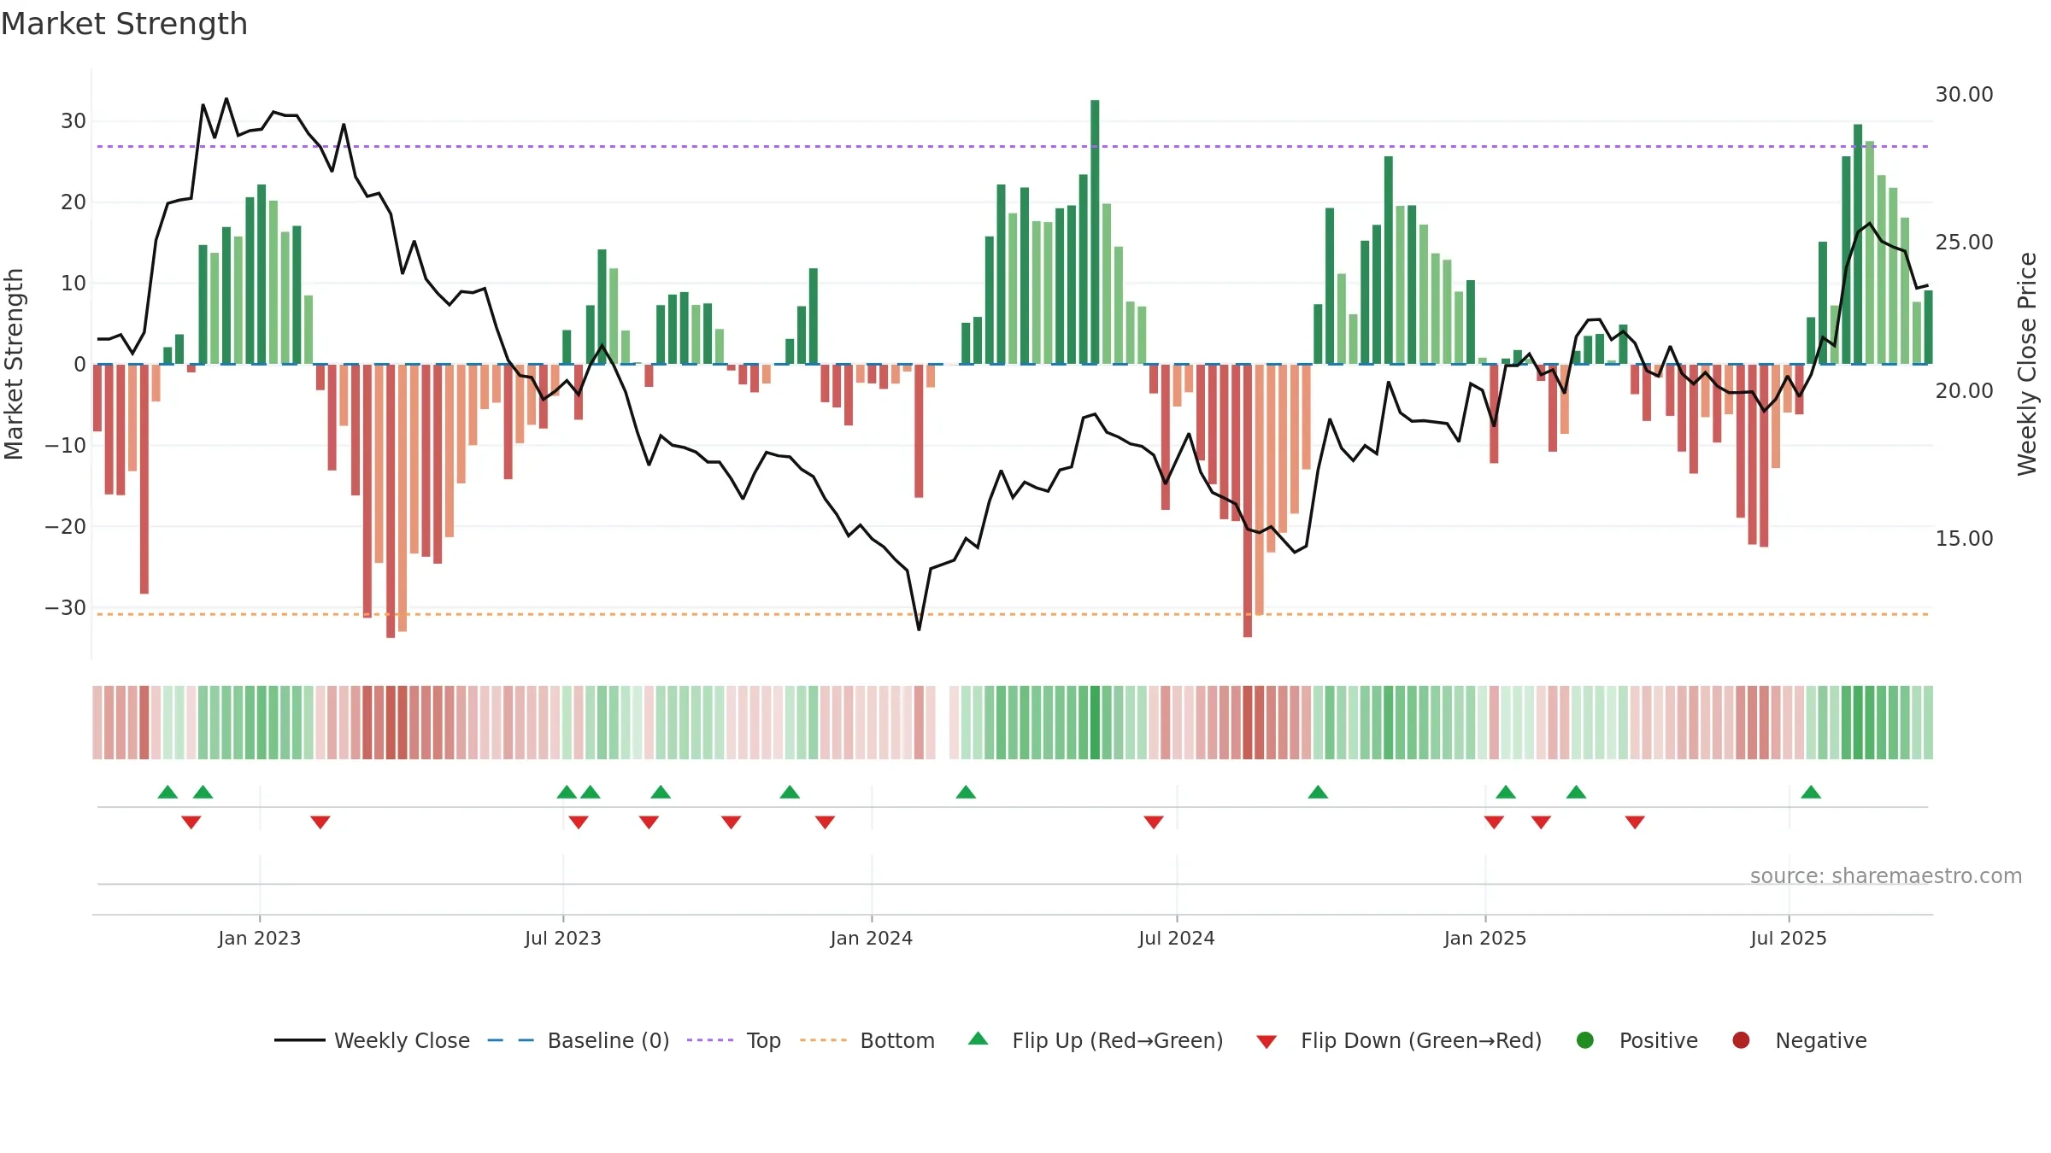
Task: Click the '20.00' right axis price label
Action: 1964,390
